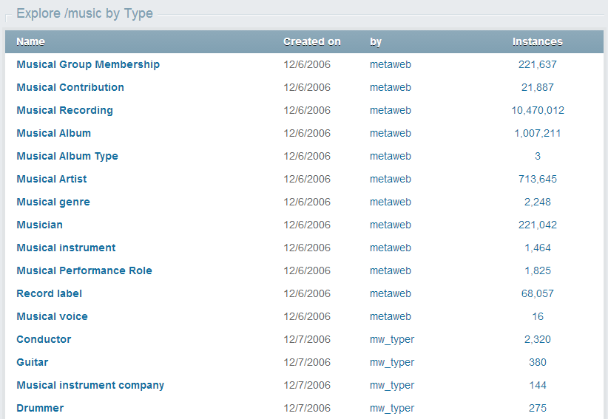Screen dimensions: 608x419
Task: Open the 1,007,211 instances count
Action: pos(538,133)
